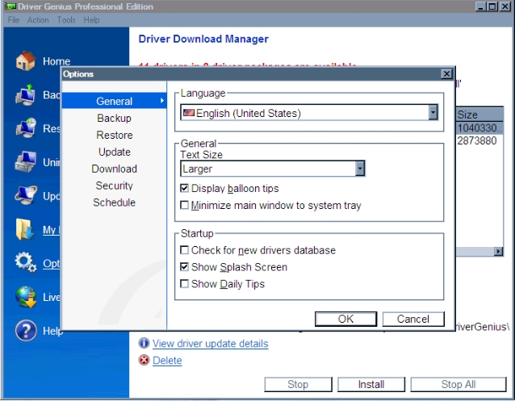The height and width of the screenshot is (401, 515).
Task: Click the Uninstall computer icon in sidebar
Action: 25,161
